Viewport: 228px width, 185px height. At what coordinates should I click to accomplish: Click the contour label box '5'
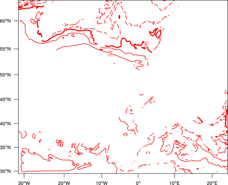[111, 54]
